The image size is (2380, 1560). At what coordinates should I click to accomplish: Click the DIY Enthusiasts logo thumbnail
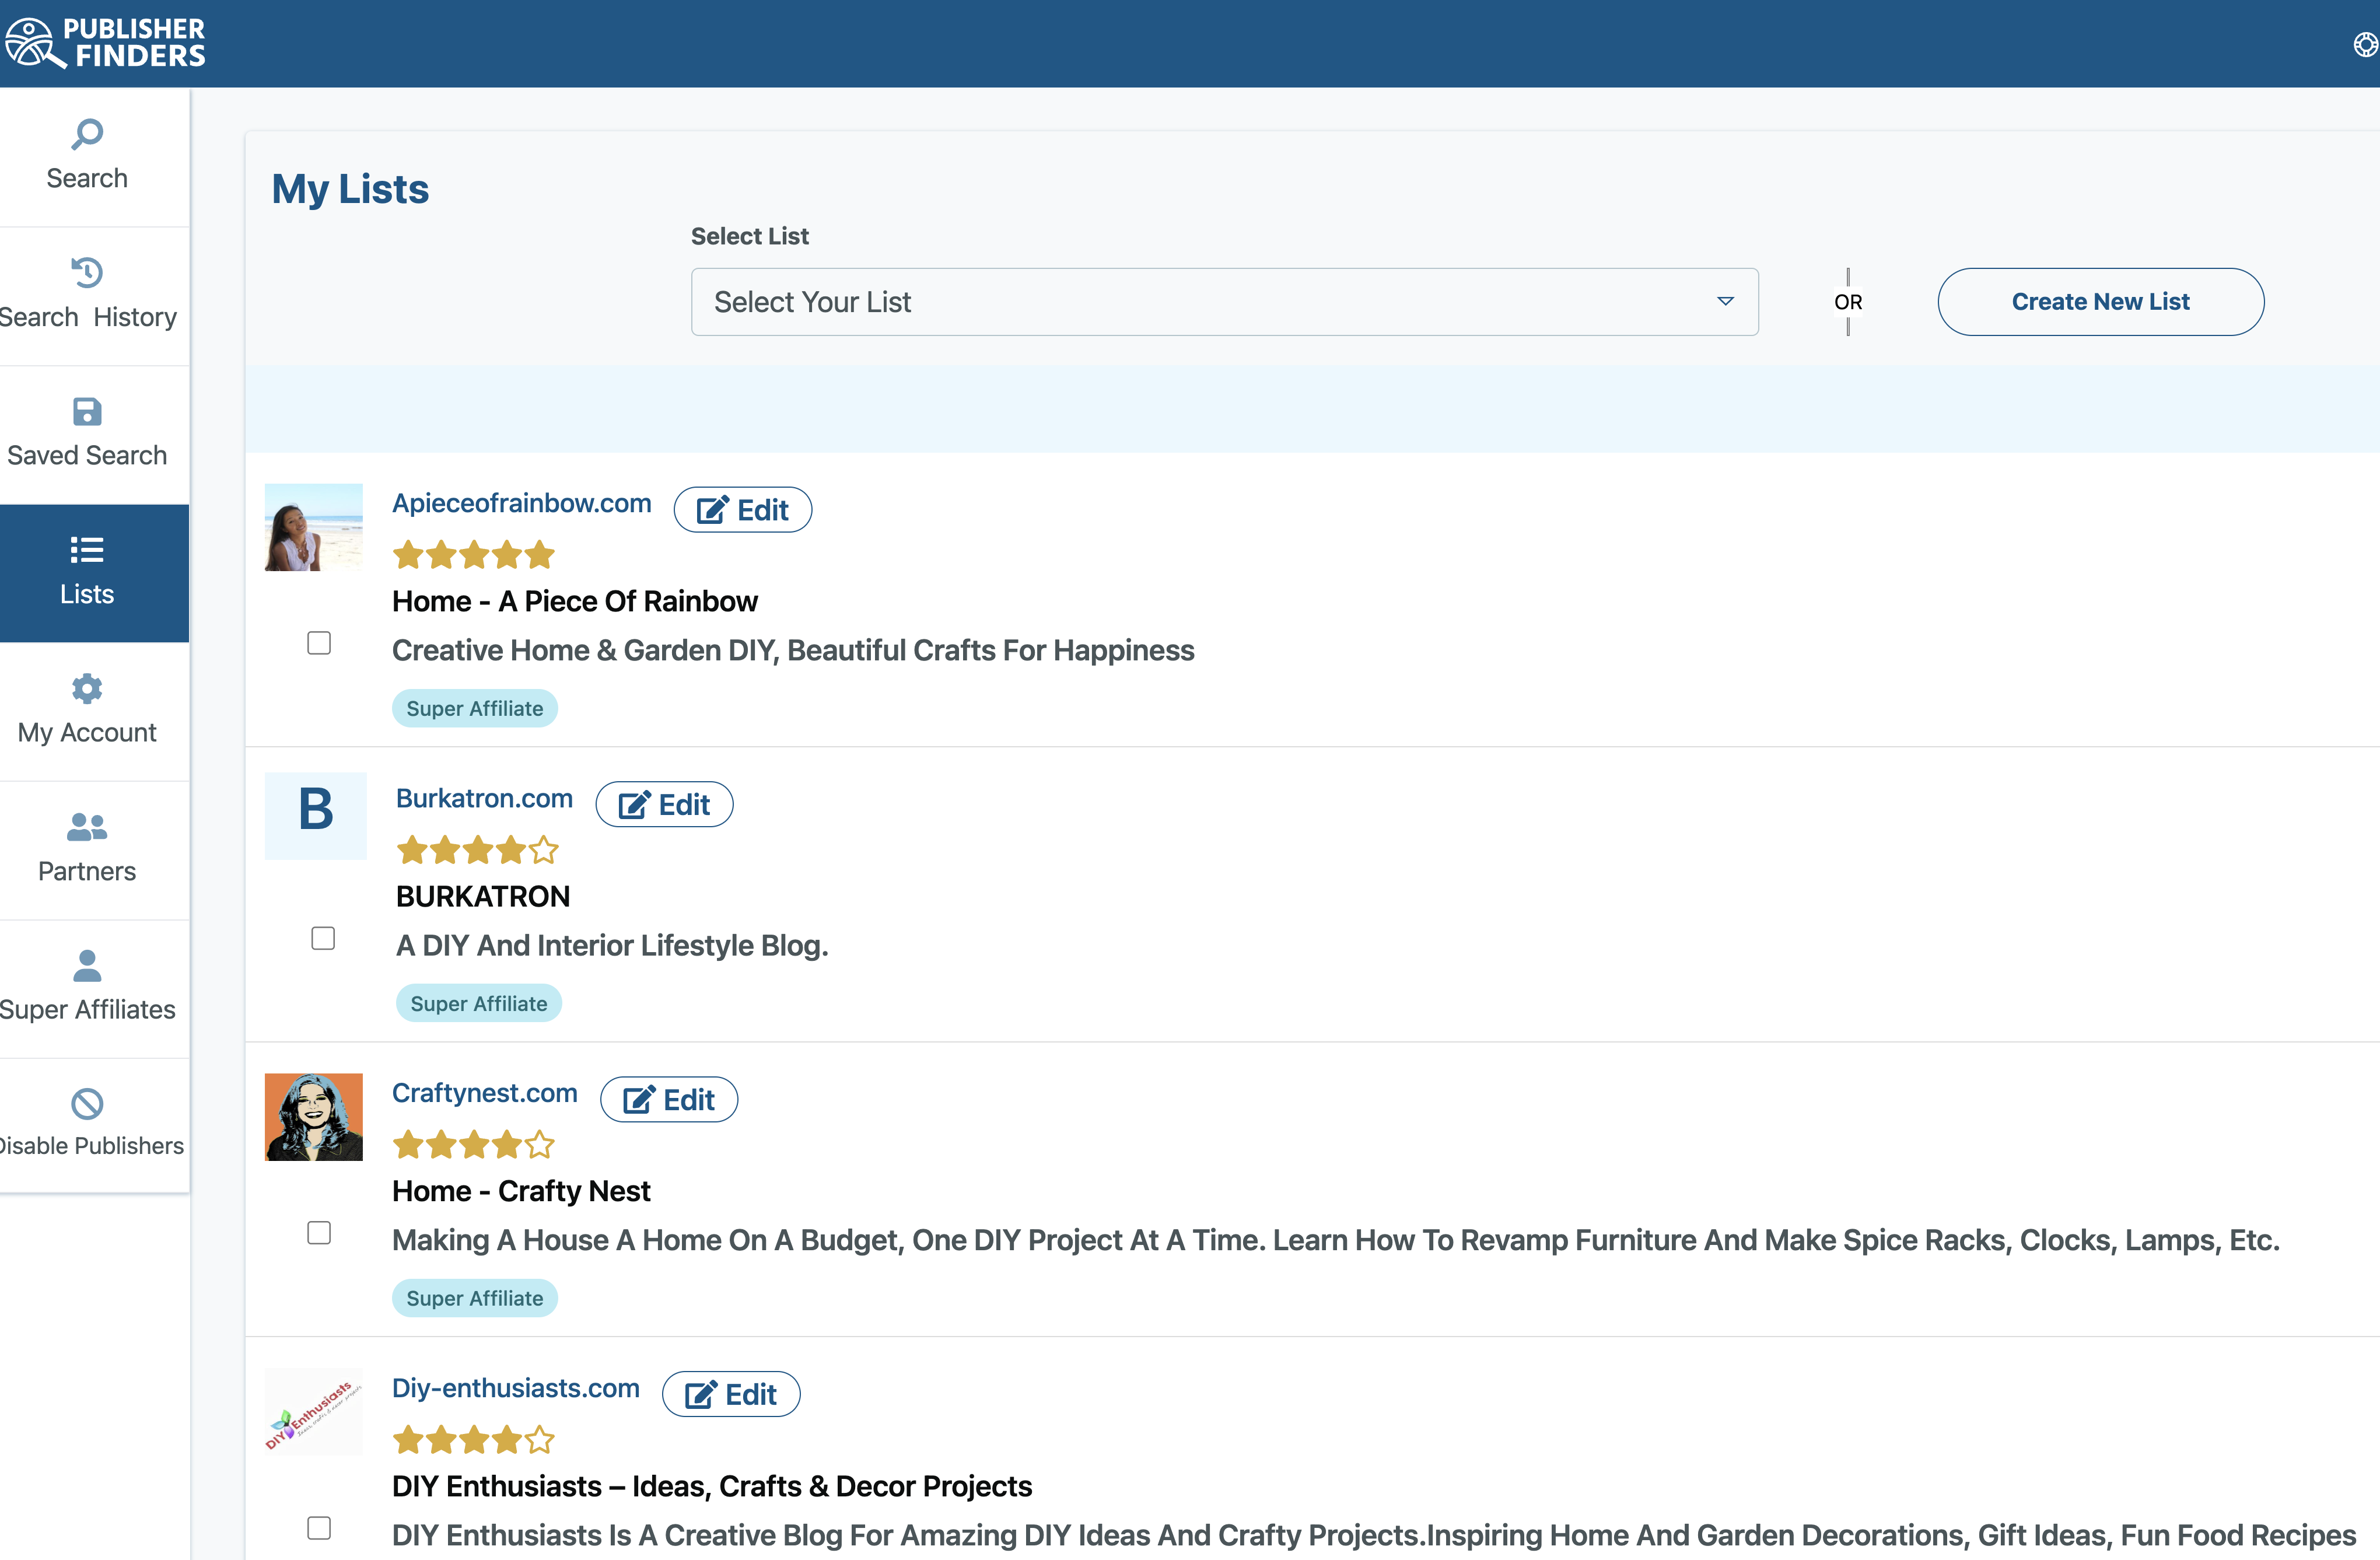coord(314,1412)
